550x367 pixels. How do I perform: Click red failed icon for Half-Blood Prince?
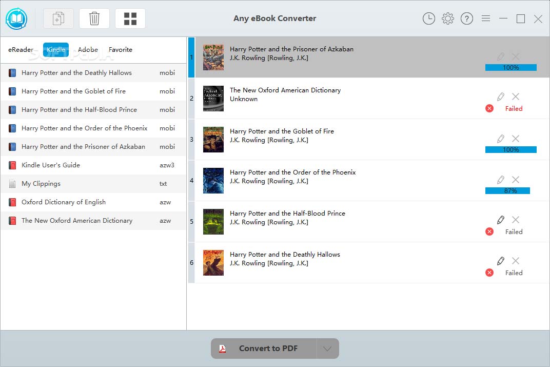[x=489, y=231]
